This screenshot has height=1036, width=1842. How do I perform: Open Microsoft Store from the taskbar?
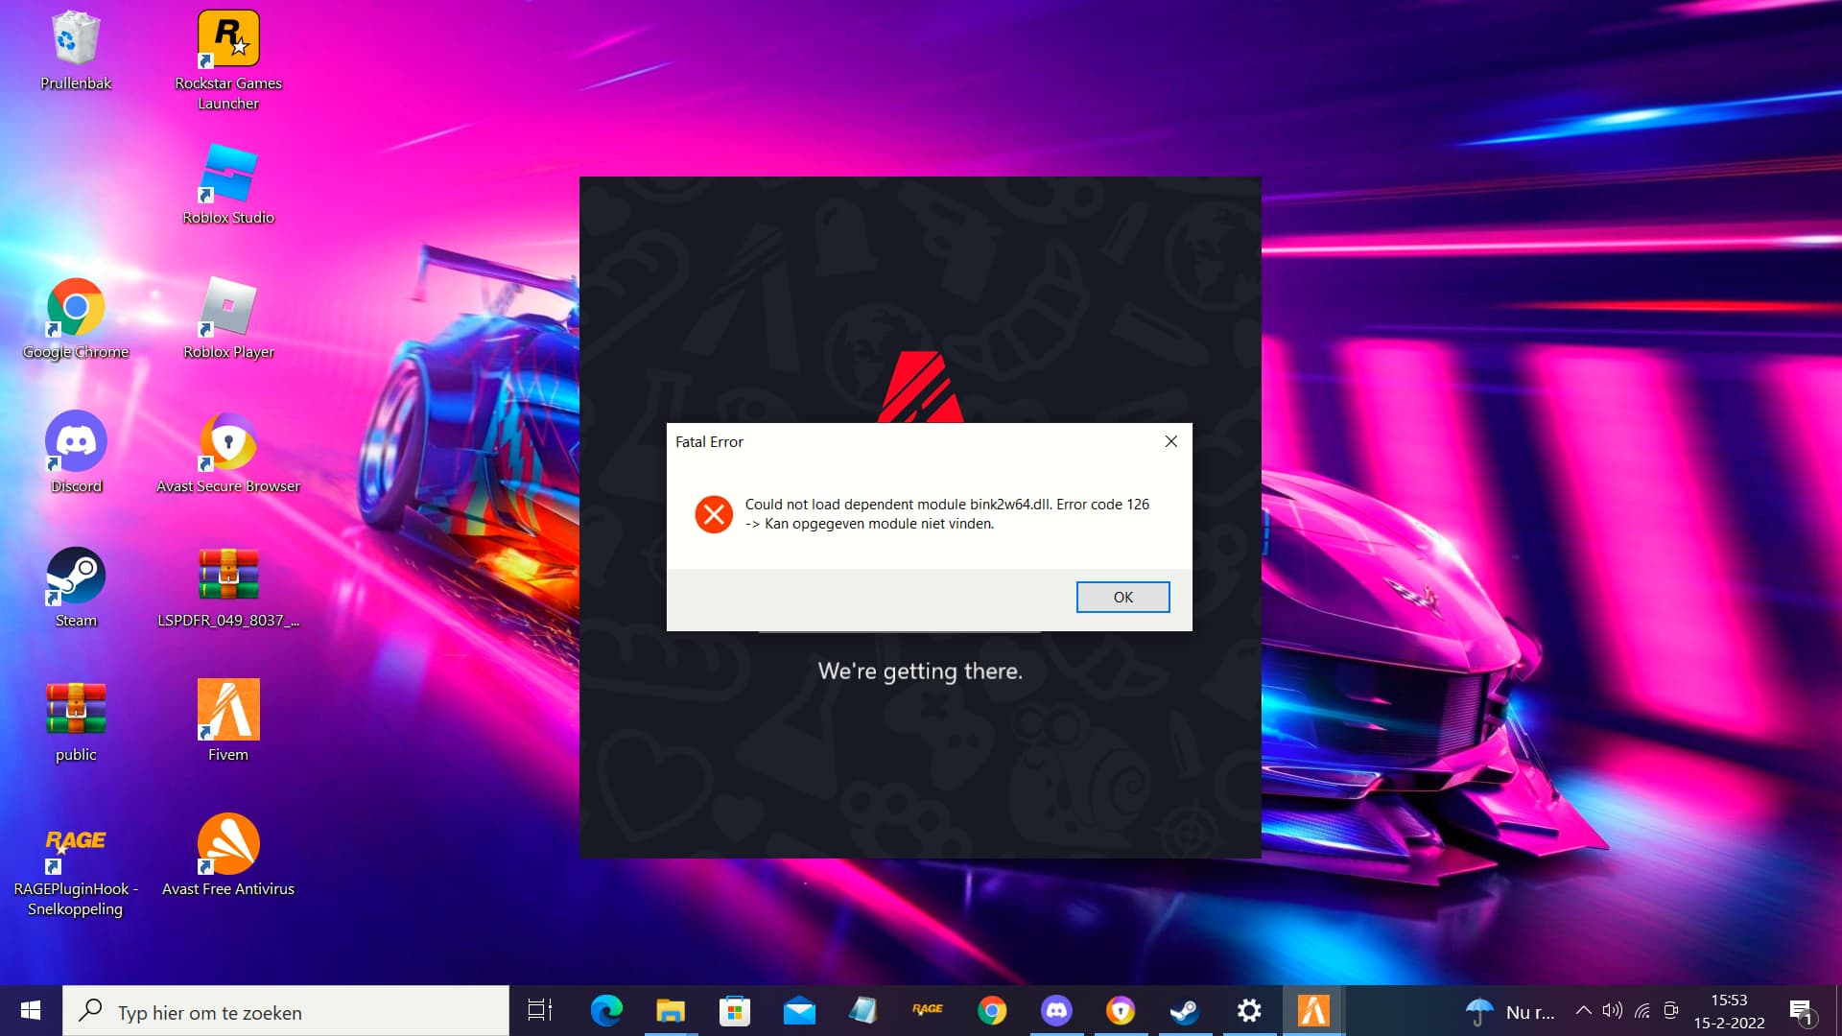pyautogui.click(x=735, y=1011)
